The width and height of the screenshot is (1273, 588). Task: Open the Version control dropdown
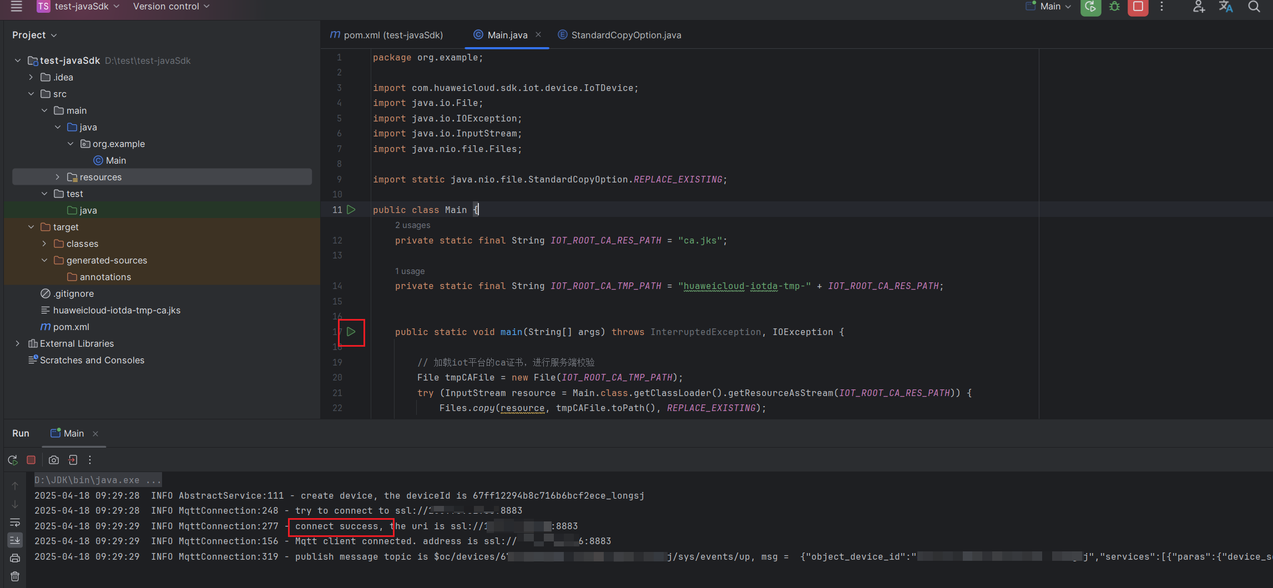[x=171, y=6]
